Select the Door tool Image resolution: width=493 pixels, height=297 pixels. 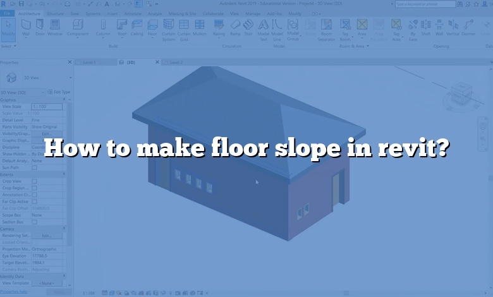point(39,27)
